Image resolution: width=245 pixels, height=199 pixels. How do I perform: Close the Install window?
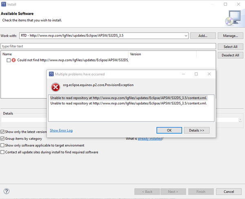pos(238,4)
